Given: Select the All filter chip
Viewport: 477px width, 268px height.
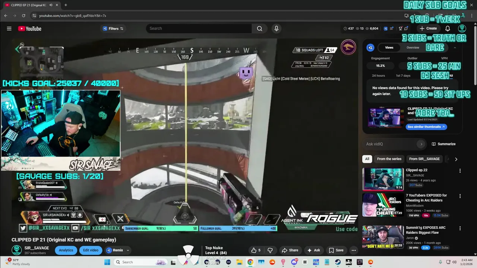Looking at the screenshot, I should (x=367, y=159).
